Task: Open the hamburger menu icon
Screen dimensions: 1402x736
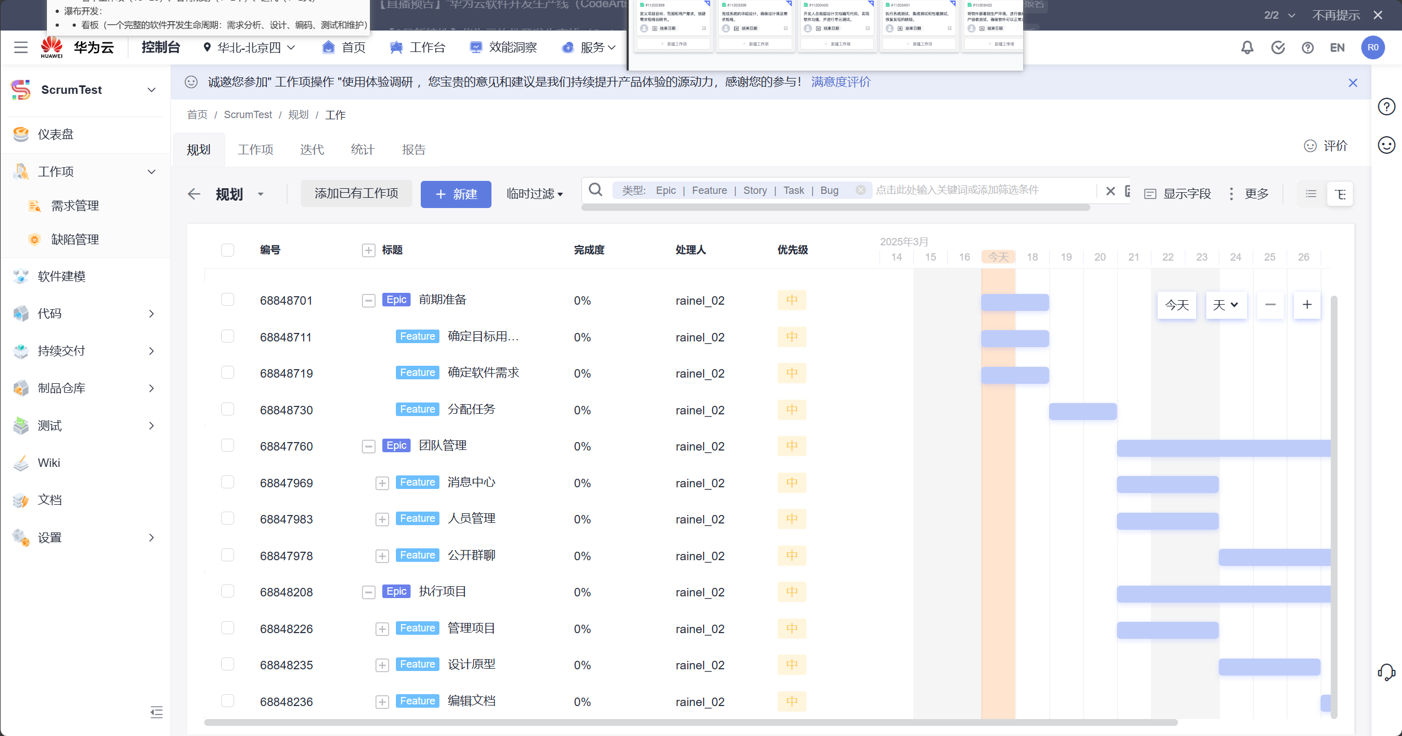Action: 21,47
